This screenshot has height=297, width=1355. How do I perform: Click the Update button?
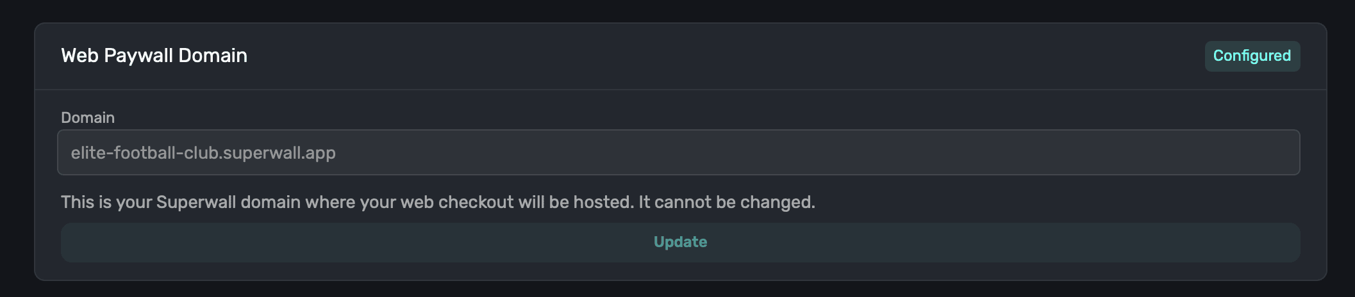click(x=680, y=242)
